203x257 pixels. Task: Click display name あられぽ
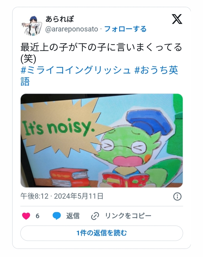[x=60, y=19]
